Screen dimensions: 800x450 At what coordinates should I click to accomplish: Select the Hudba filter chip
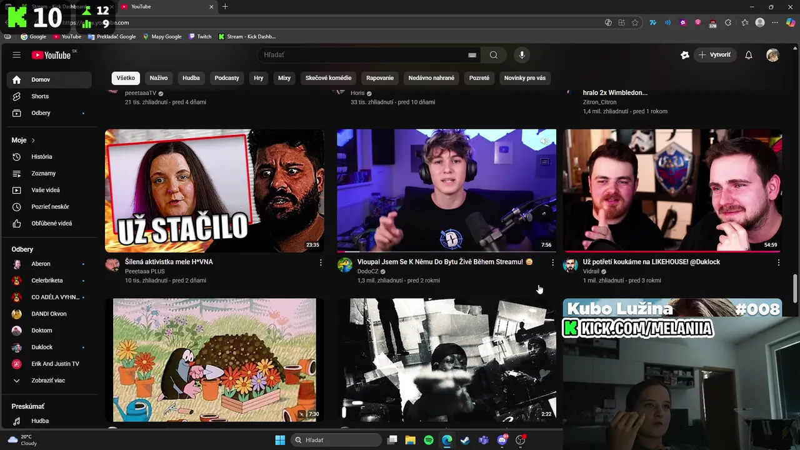click(x=191, y=78)
